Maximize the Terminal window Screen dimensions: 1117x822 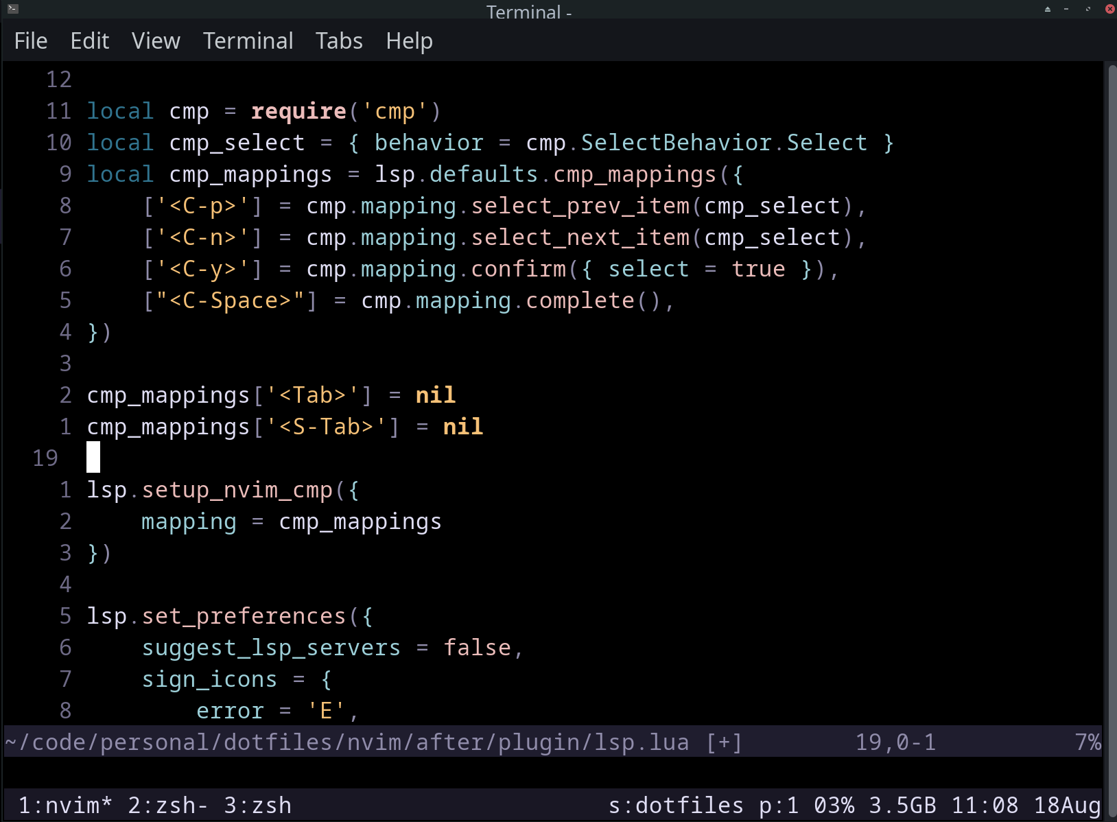coord(1087,9)
